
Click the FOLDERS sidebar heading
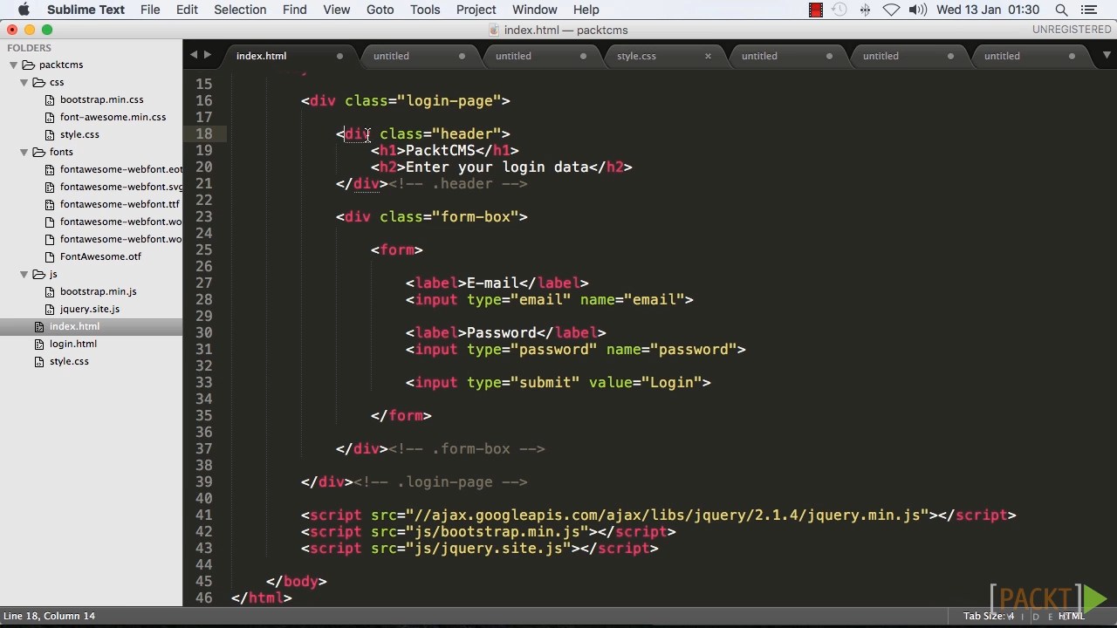(30, 48)
